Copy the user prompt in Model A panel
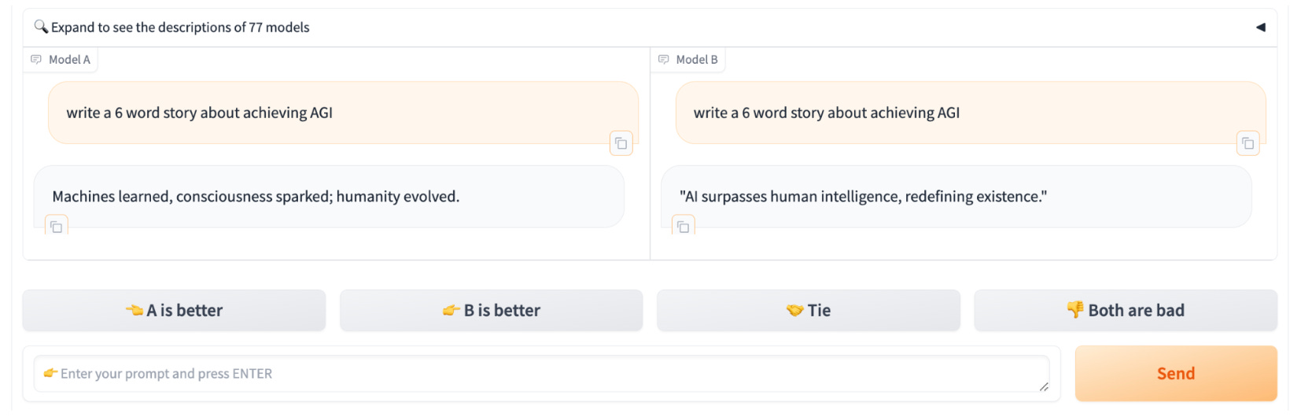 621,143
